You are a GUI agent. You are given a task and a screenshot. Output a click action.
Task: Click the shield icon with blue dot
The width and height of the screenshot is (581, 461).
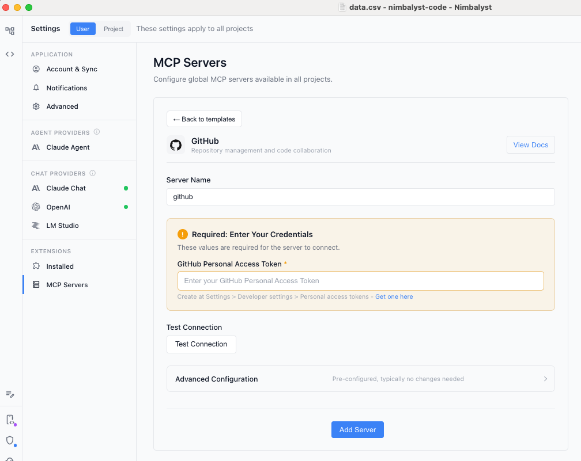tap(11, 441)
